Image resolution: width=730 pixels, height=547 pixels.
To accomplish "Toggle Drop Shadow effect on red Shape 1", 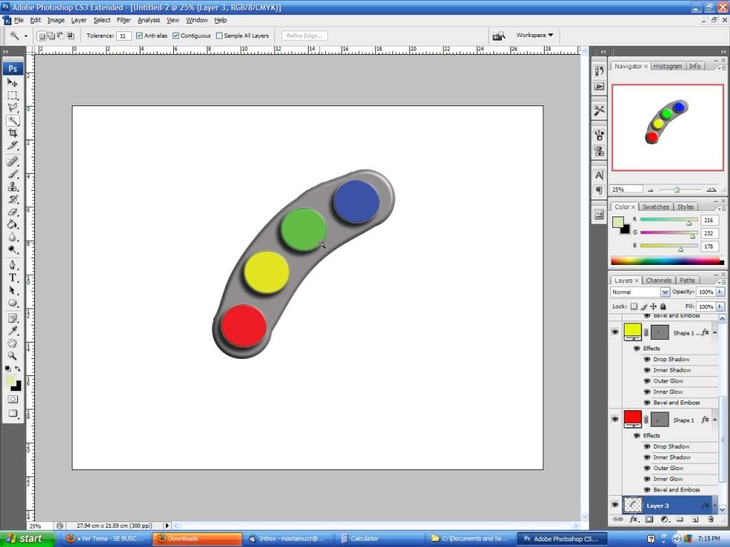I will click(647, 446).
